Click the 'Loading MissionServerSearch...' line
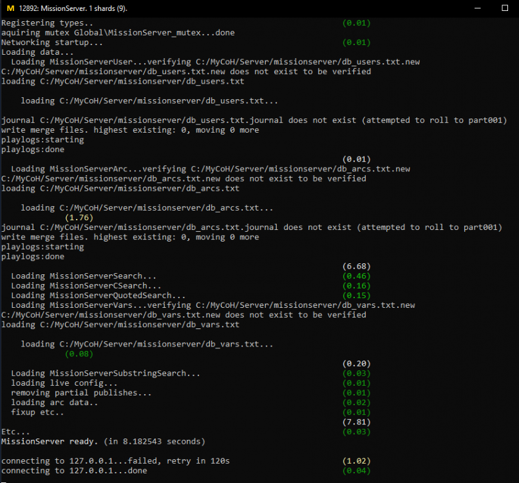519x483 pixels. (84, 276)
